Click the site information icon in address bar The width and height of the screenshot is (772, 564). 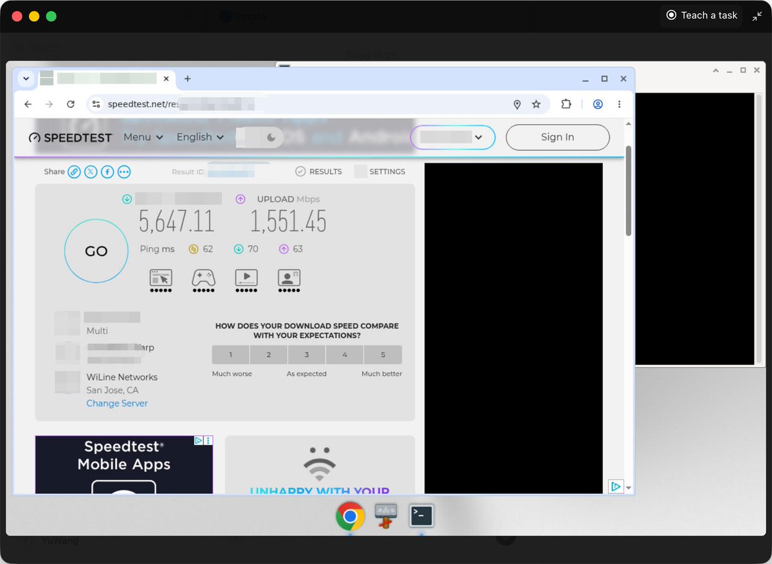pyautogui.click(x=96, y=104)
